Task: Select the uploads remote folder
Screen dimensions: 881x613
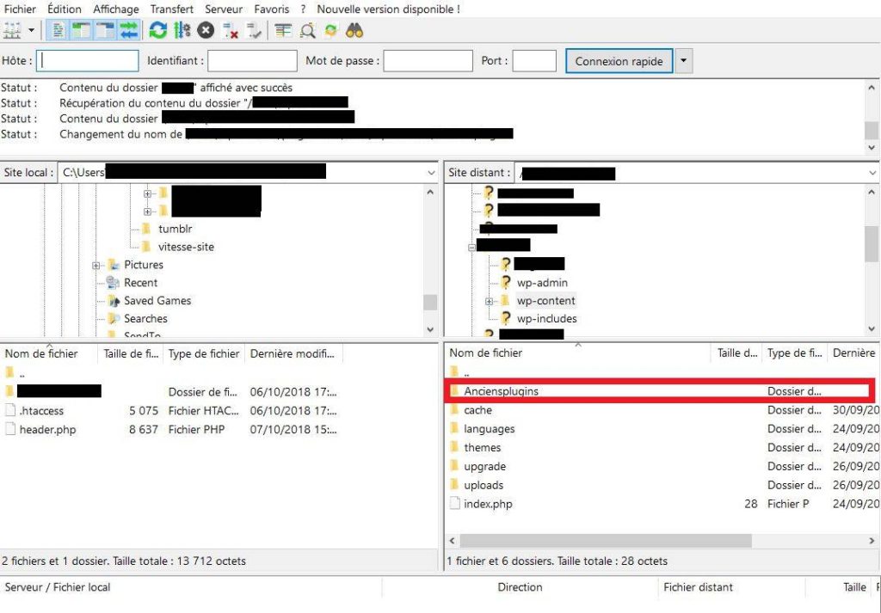Action: (x=484, y=485)
